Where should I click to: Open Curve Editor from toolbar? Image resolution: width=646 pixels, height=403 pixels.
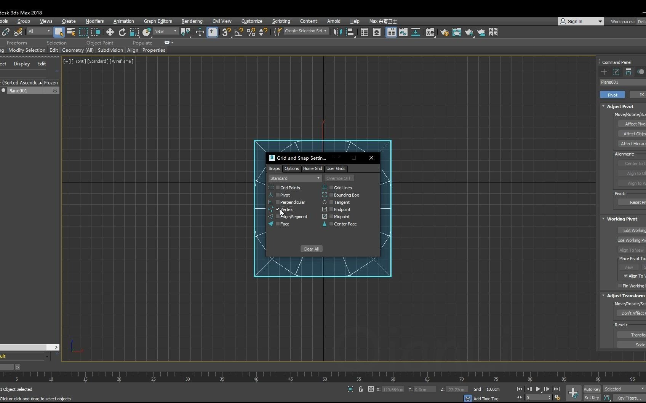click(403, 32)
